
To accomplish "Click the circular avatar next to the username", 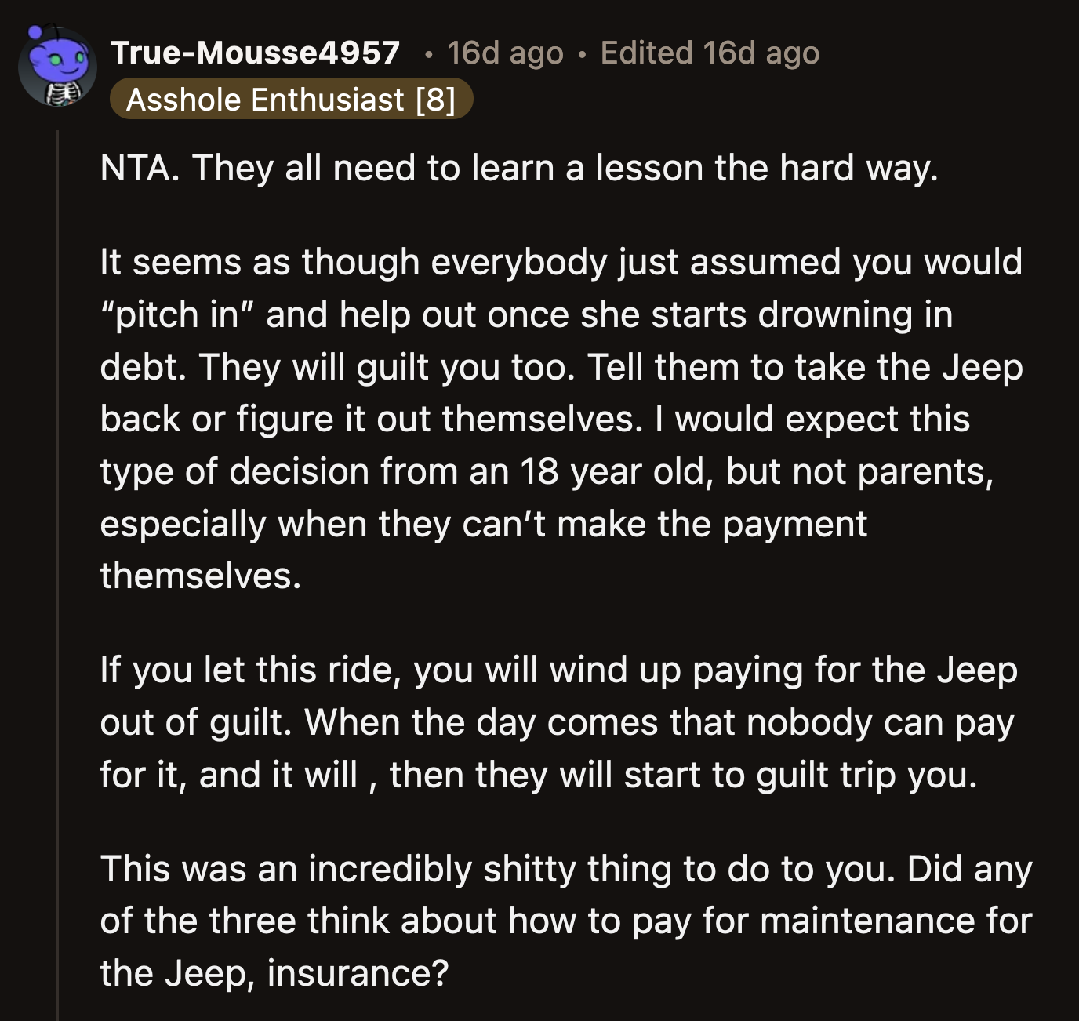I will pyautogui.click(x=56, y=67).
